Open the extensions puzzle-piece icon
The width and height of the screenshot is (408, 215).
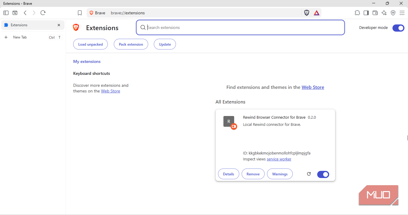pos(357,13)
